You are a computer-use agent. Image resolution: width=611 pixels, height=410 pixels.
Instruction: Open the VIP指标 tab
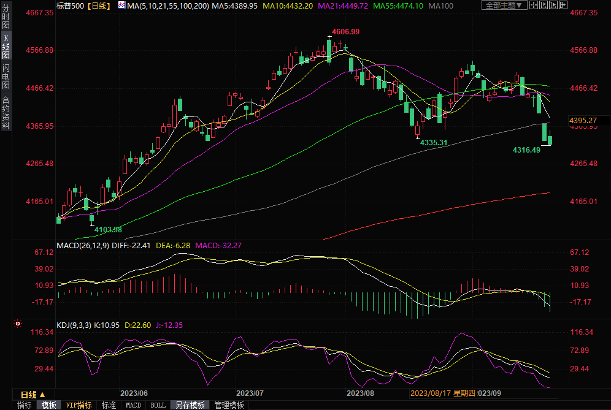click(x=79, y=405)
